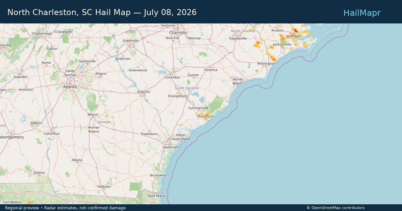Select the Anniston label
This screenshot has height=211, width=402.
(26, 90)
